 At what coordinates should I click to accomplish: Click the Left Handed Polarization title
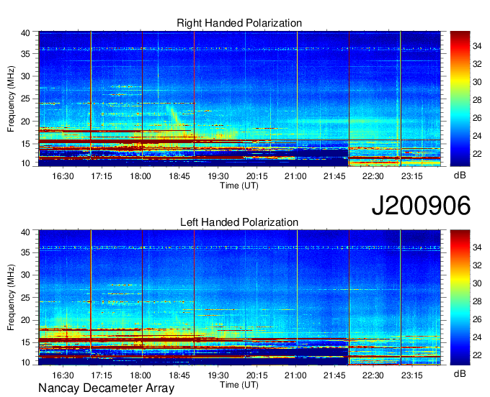click(239, 222)
